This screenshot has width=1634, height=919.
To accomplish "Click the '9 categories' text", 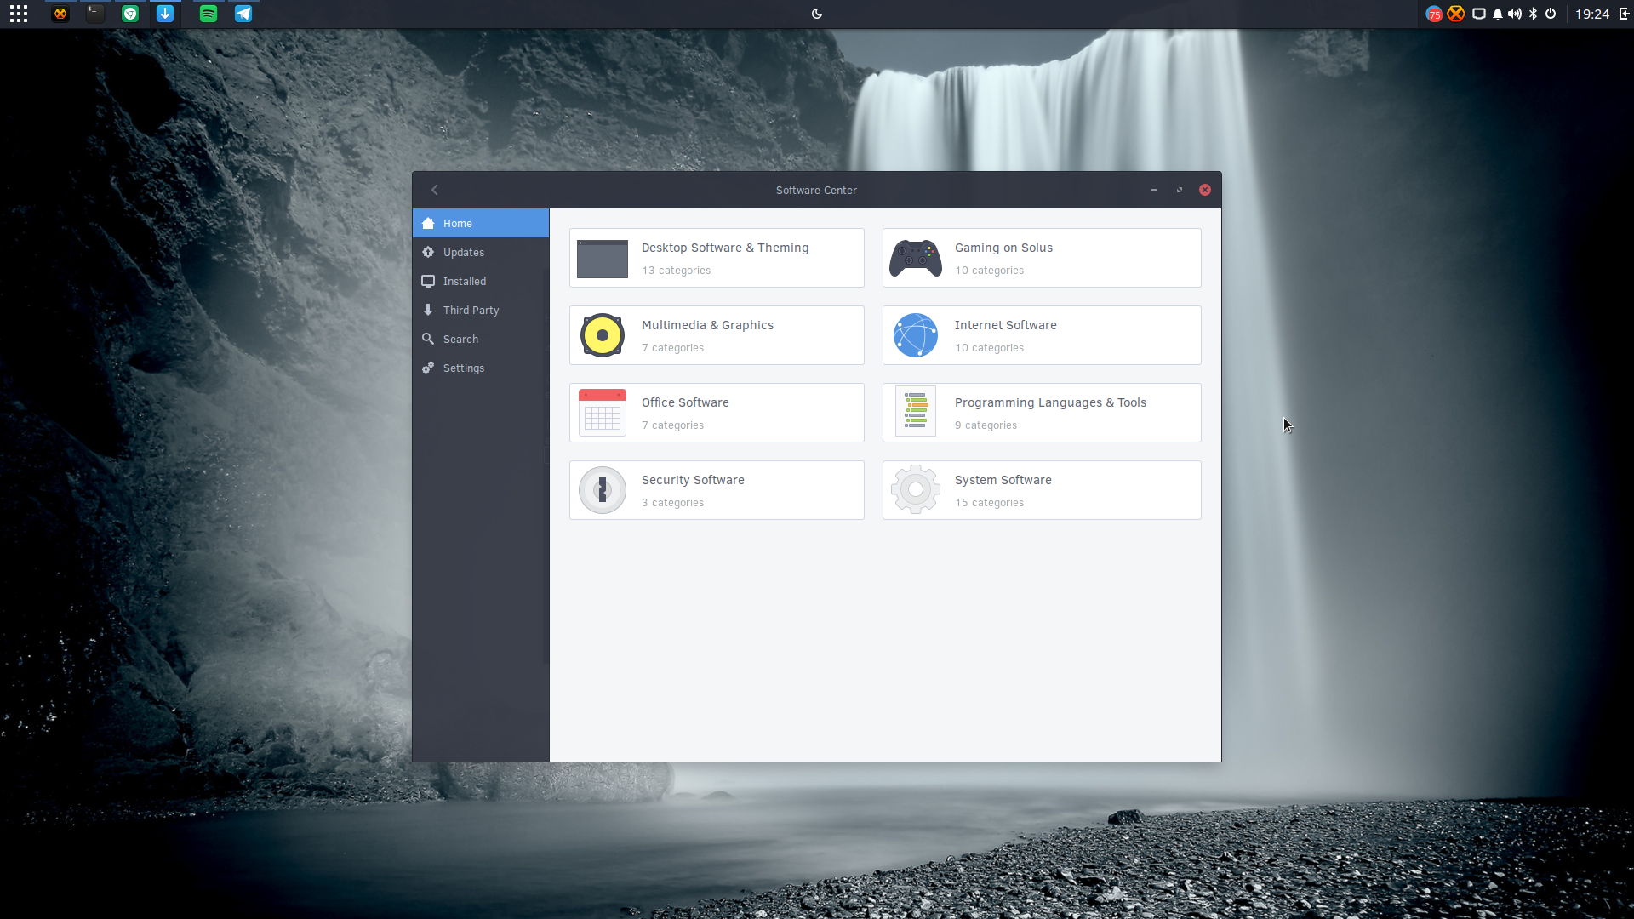I will [986, 425].
